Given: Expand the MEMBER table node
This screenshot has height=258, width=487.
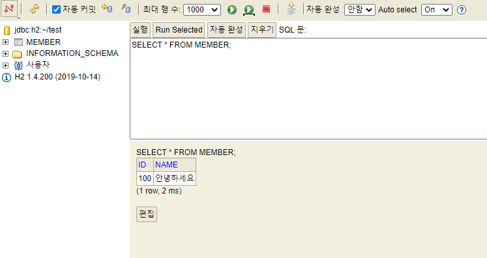Looking at the screenshot, I should tap(6, 42).
